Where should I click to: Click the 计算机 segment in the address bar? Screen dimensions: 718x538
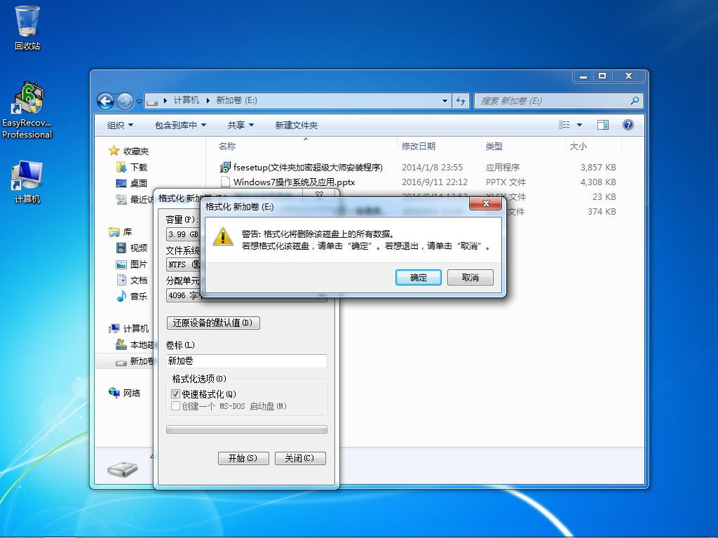pos(186,100)
